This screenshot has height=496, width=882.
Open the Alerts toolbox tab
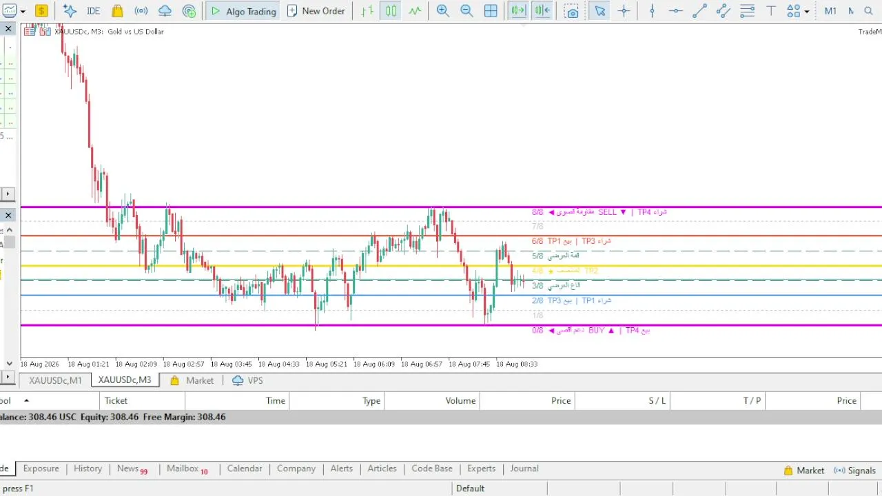coord(342,468)
